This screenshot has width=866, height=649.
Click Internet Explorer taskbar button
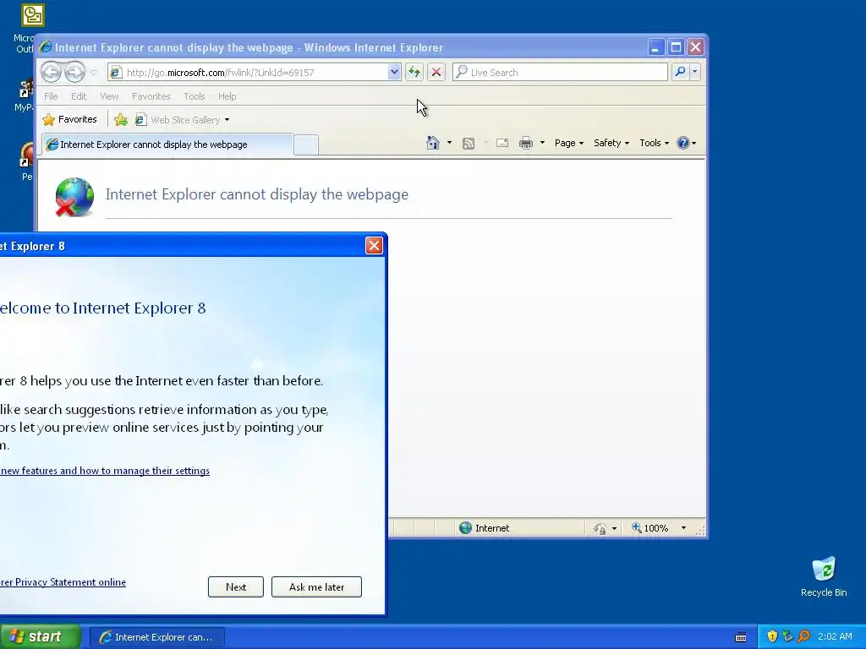[156, 637]
